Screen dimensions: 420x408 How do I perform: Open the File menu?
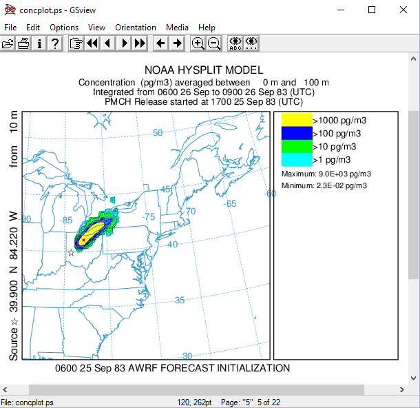point(10,28)
